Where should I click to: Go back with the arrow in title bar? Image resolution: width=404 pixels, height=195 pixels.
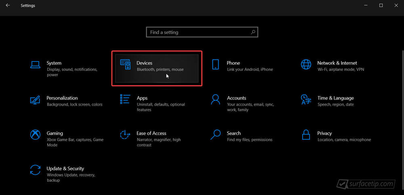coord(8,5)
